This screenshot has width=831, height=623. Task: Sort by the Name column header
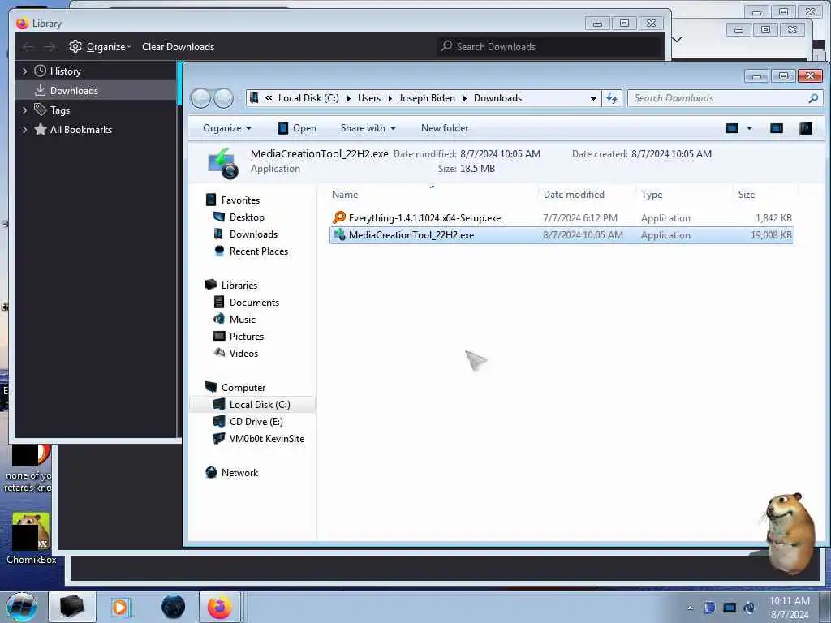[432, 195]
